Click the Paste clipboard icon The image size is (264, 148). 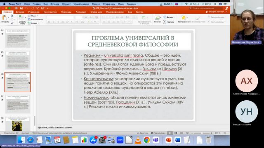click(x=5, y=17)
